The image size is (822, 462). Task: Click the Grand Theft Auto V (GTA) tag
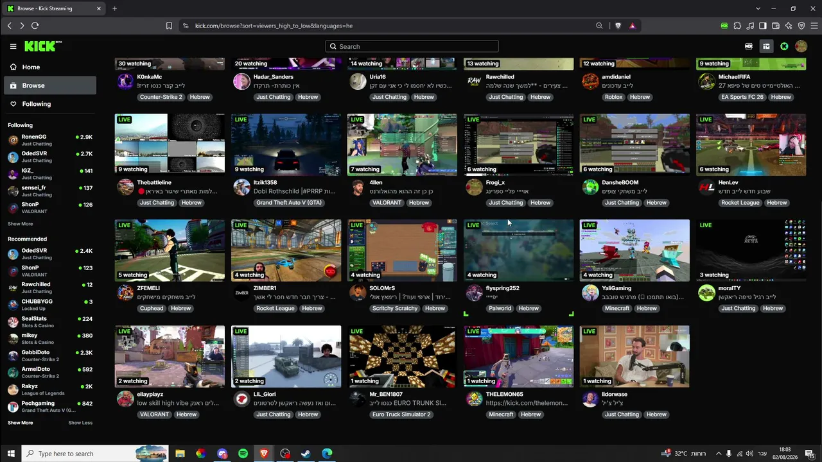tap(288, 203)
